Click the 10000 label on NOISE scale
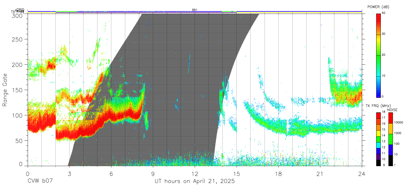Image resolution: width=407 pixels, height=188 pixels. click(399, 122)
